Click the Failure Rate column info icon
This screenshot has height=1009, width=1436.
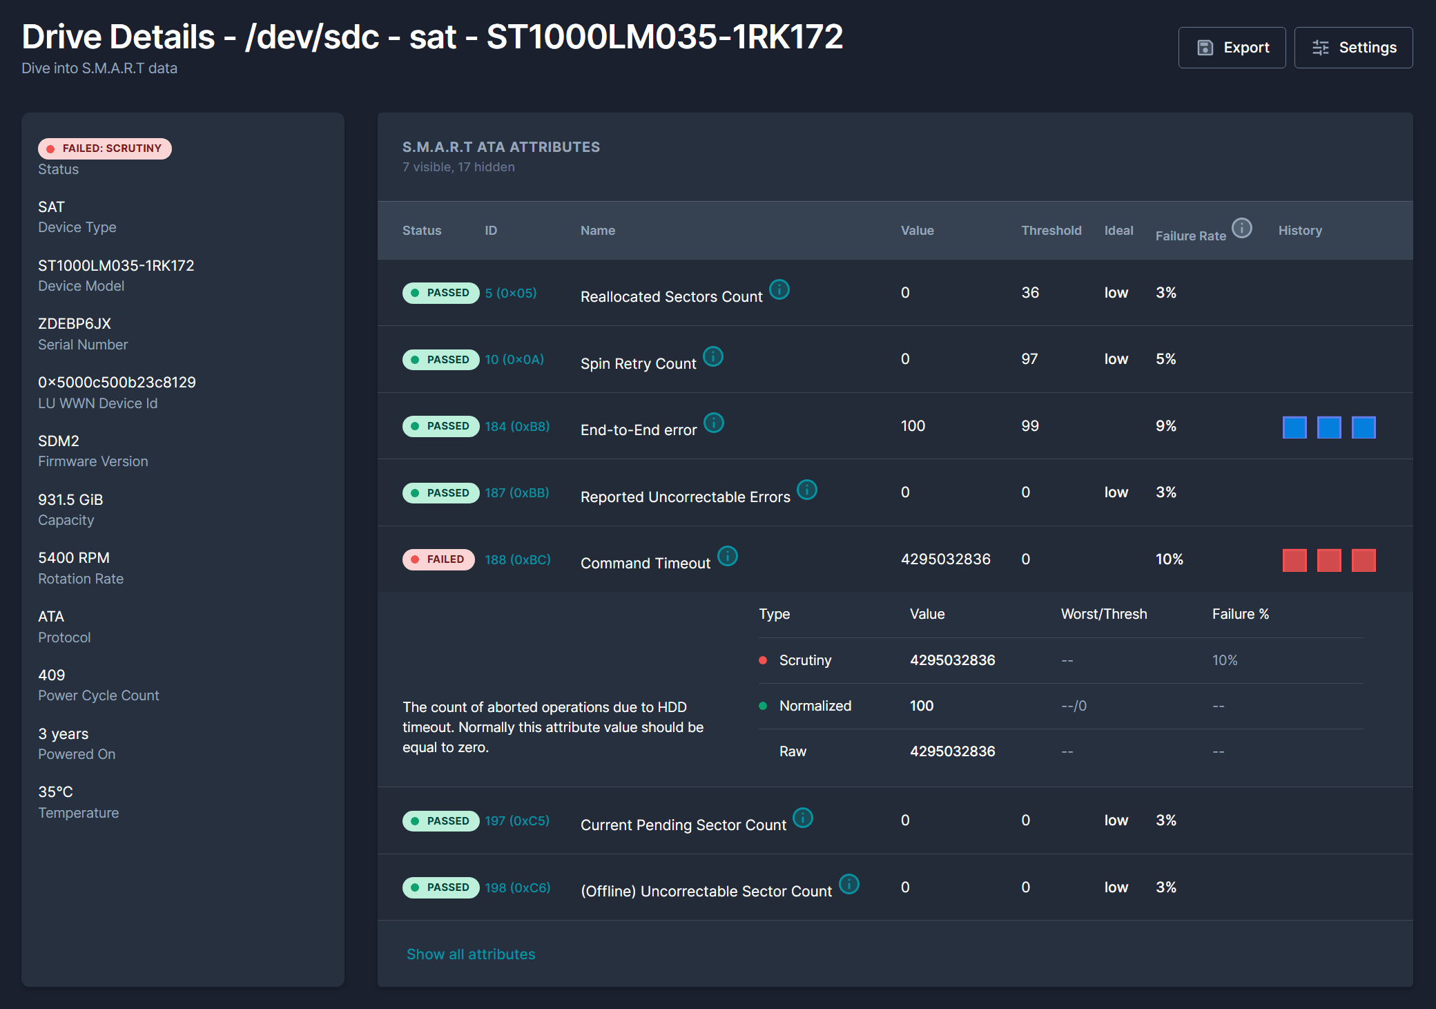pyautogui.click(x=1242, y=228)
